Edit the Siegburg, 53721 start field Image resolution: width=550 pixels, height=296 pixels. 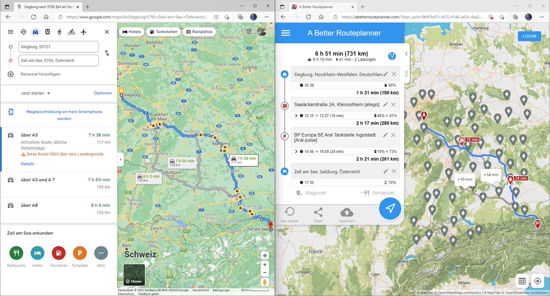[x=59, y=47]
